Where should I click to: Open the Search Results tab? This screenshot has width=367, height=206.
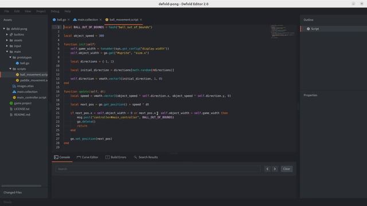coord(146,157)
